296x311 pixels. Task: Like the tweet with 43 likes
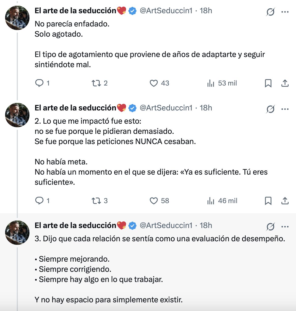[x=154, y=83]
